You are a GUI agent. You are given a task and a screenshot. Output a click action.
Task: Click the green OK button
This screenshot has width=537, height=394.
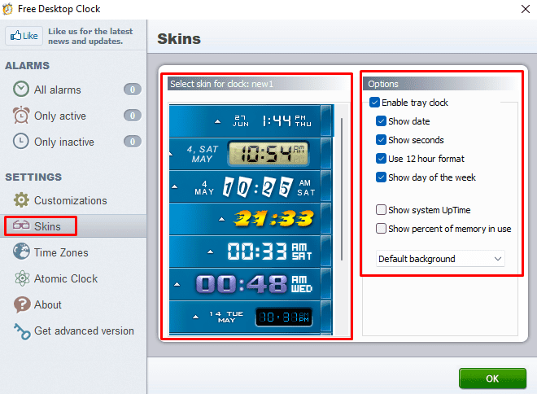click(x=492, y=379)
